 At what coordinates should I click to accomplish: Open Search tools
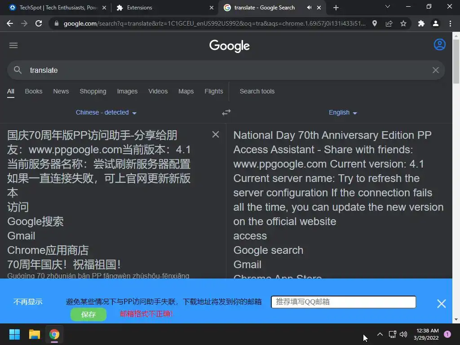(x=257, y=91)
